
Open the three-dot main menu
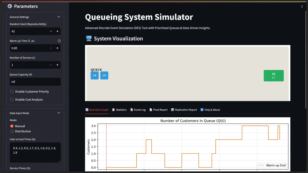[302, 7]
